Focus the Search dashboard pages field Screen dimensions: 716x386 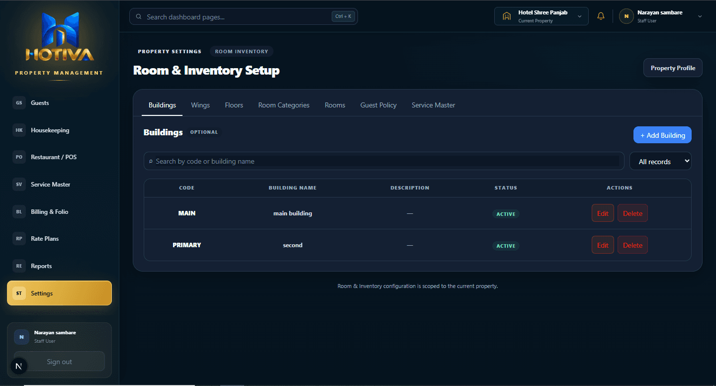coord(244,16)
